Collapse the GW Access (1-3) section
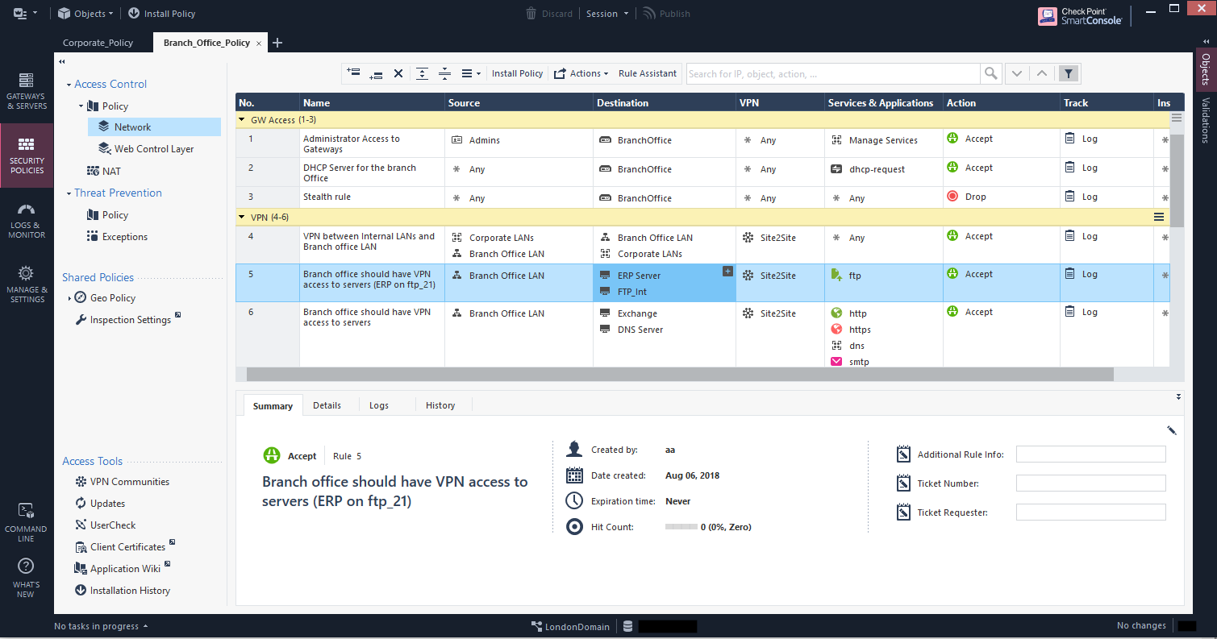Image resolution: width=1217 pixels, height=639 pixels. tap(241, 120)
